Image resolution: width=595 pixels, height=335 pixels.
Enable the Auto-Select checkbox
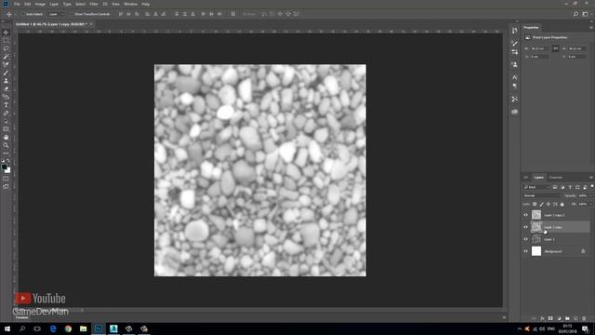22,14
